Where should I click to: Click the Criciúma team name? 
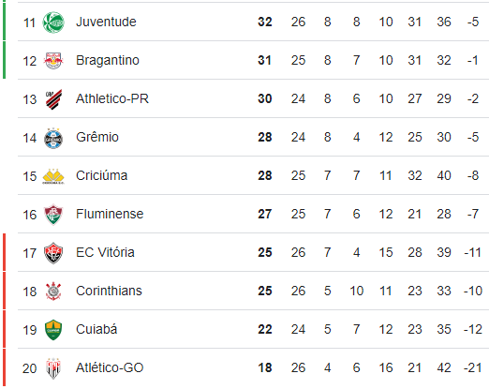102,175
